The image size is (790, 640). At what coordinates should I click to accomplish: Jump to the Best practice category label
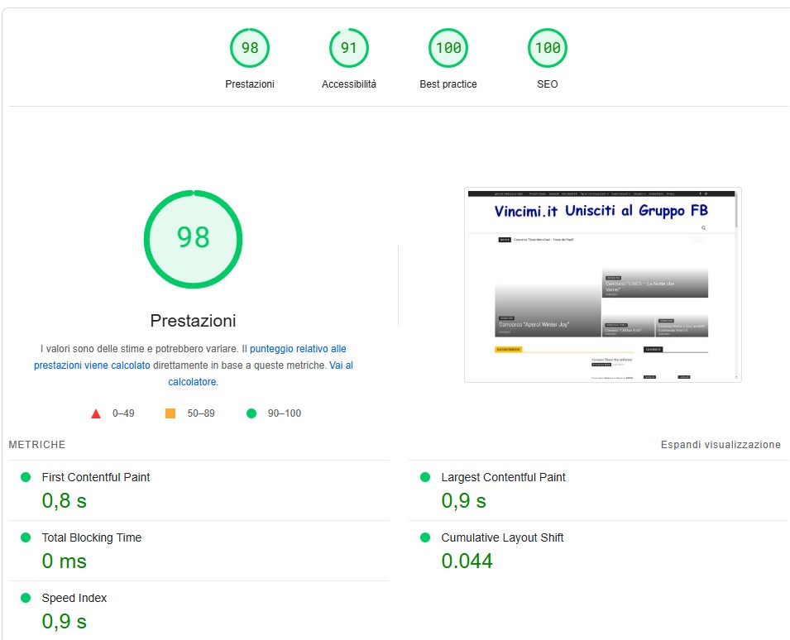(x=448, y=84)
